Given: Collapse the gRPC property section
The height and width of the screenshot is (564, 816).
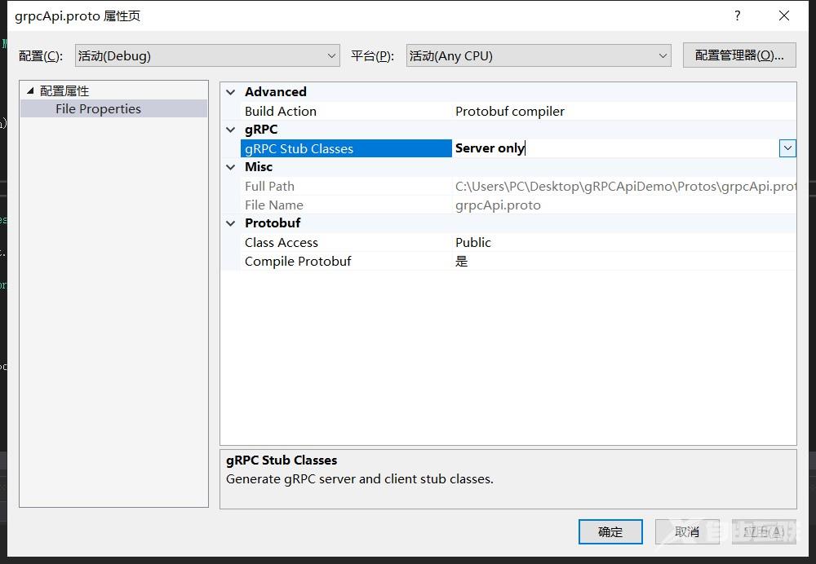Looking at the screenshot, I should click(231, 129).
